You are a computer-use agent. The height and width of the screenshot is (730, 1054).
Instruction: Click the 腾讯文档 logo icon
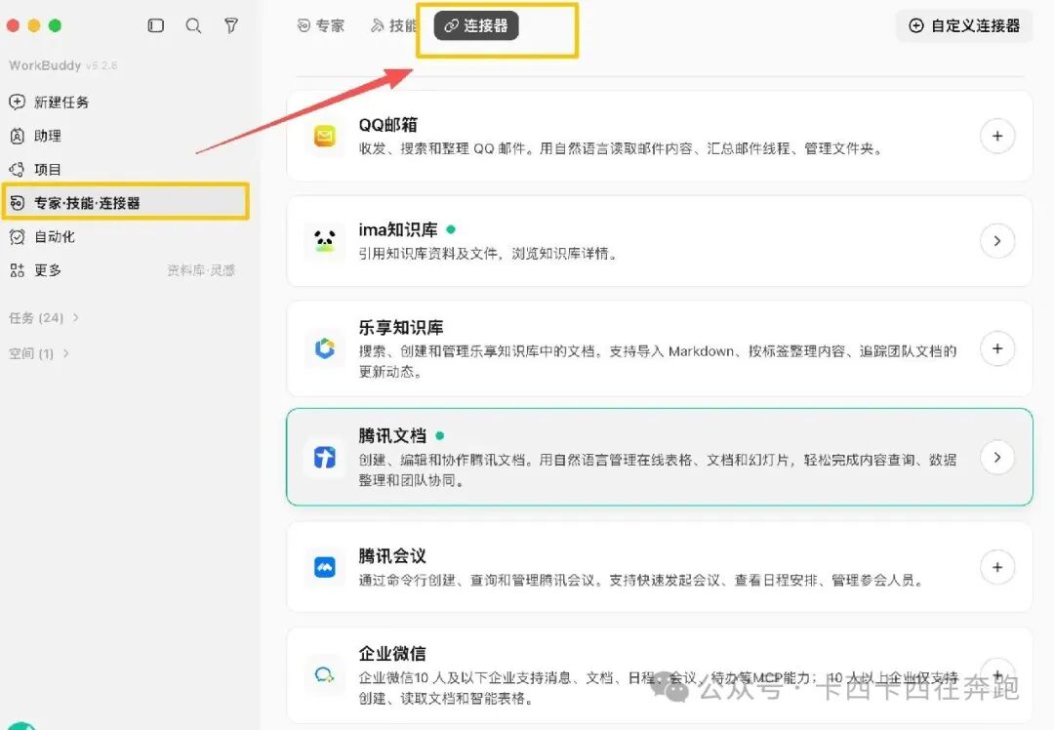click(x=325, y=458)
